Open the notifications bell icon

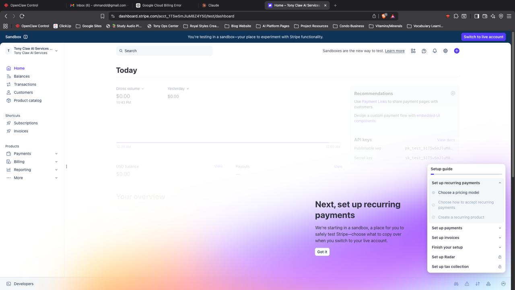pyautogui.click(x=435, y=51)
